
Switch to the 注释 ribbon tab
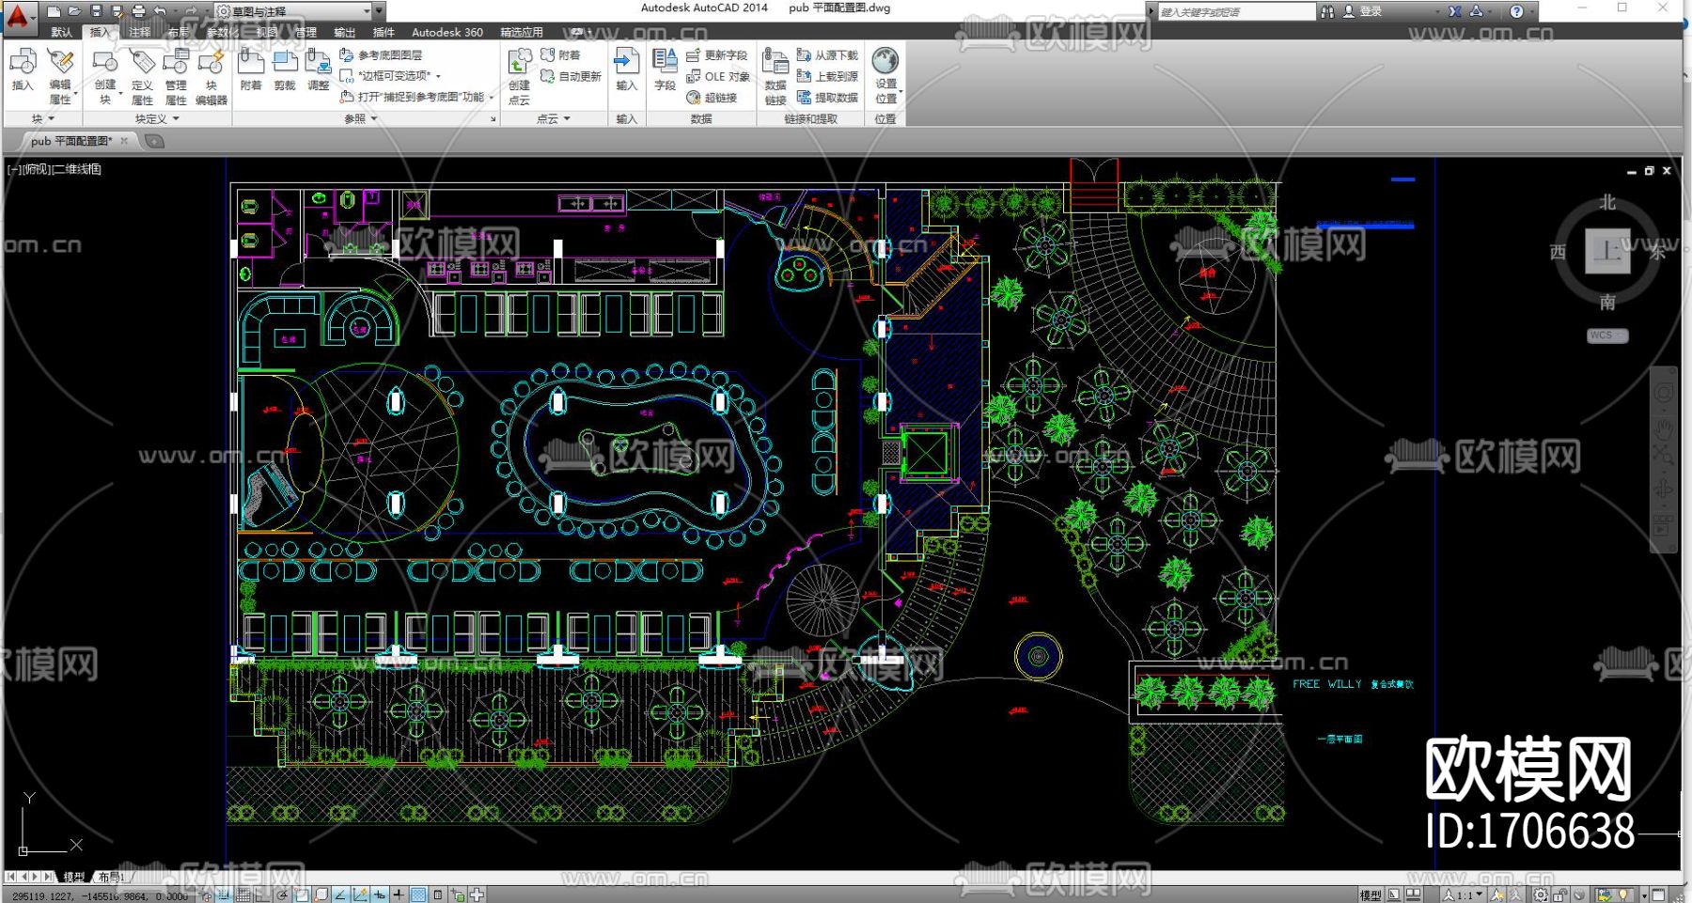(140, 32)
